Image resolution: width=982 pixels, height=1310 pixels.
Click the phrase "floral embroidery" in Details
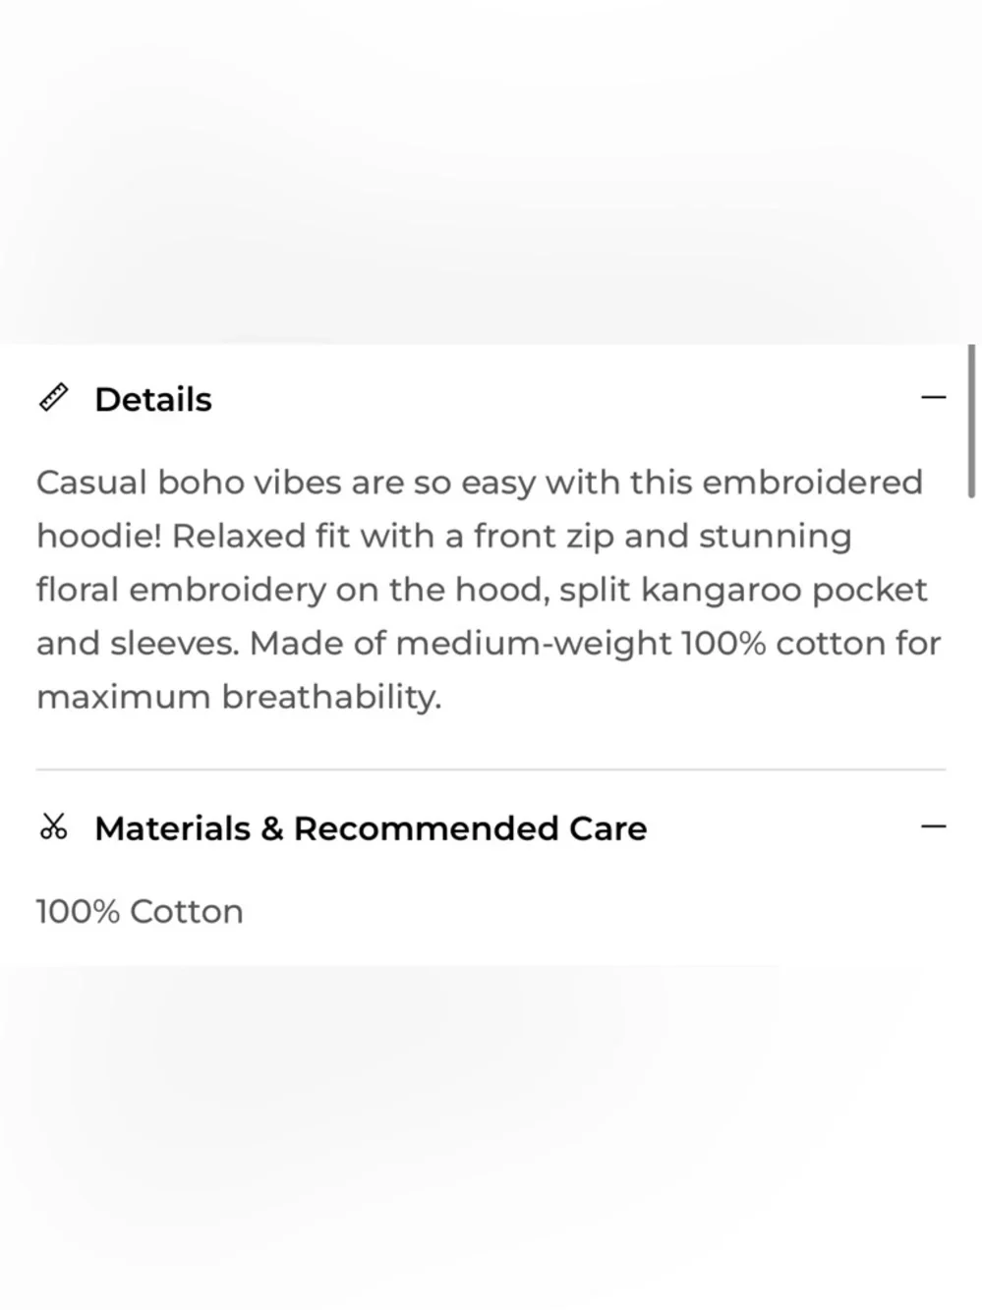[x=181, y=590]
